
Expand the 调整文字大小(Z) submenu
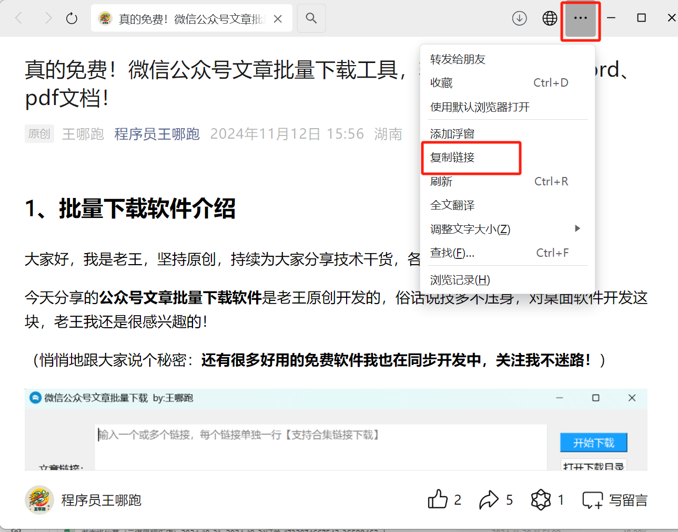[x=507, y=229]
